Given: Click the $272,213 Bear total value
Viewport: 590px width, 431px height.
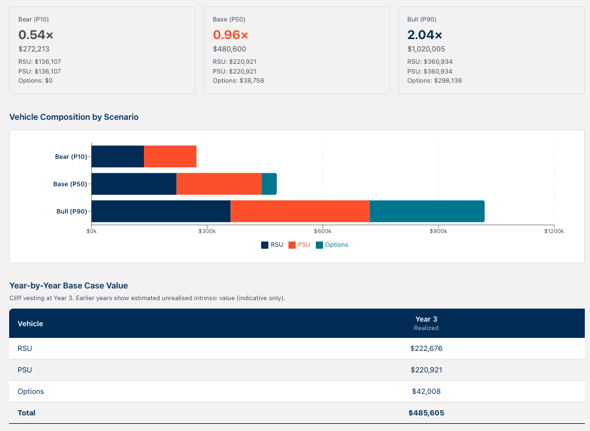Looking at the screenshot, I should (34, 49).
